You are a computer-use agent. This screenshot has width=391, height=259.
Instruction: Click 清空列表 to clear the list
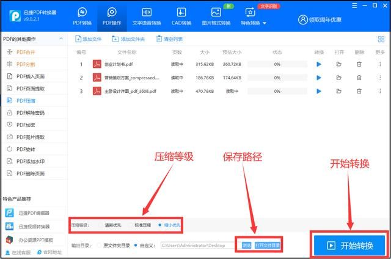169,39
